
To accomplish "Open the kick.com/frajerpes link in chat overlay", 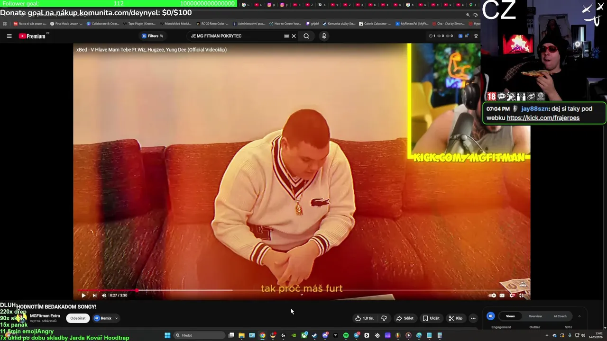I will coord(543,118).
